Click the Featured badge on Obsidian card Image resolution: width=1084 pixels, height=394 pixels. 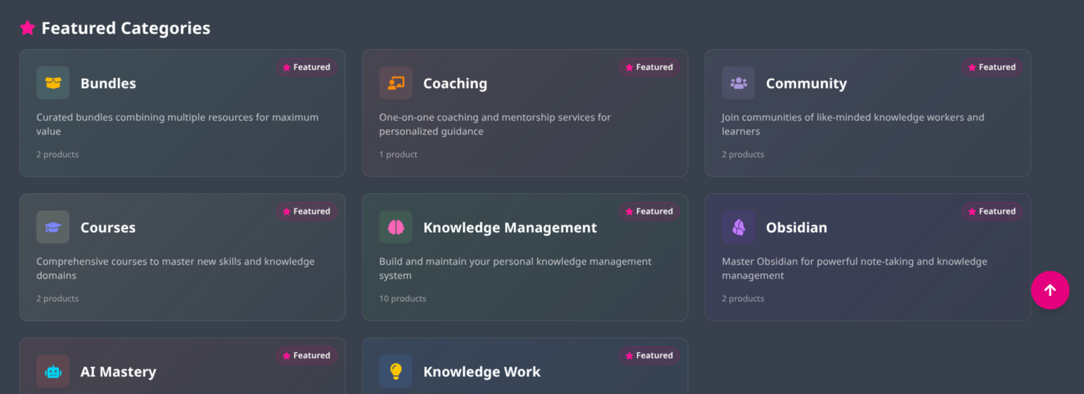point(992,211)
